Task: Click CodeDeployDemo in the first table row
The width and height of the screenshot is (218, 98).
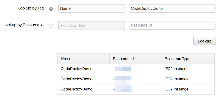Action: click(77, 69)
